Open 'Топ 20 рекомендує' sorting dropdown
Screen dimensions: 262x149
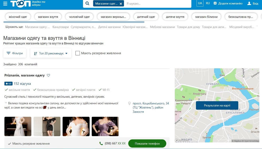coord(51,53)
